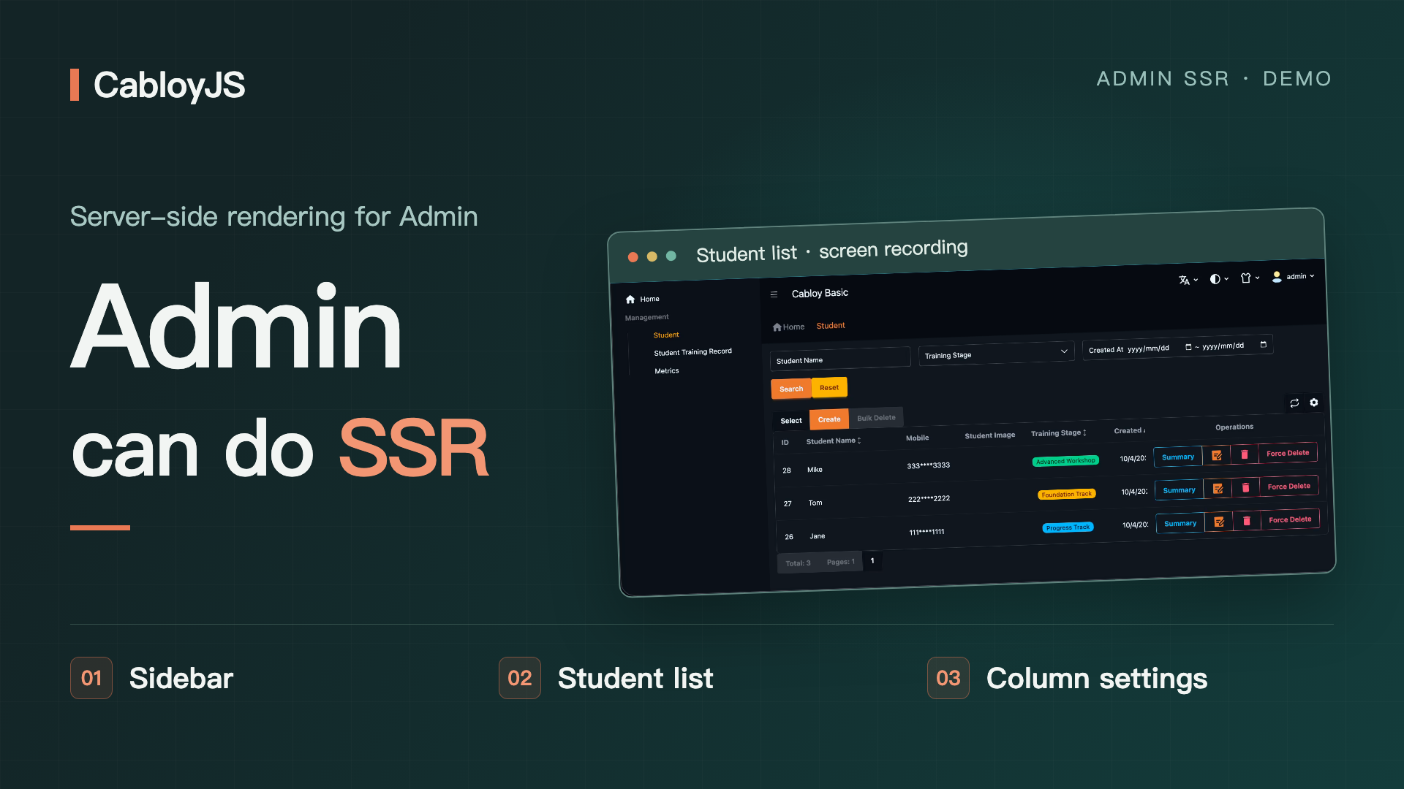Sort by the Created column header

pos(1130,431)
